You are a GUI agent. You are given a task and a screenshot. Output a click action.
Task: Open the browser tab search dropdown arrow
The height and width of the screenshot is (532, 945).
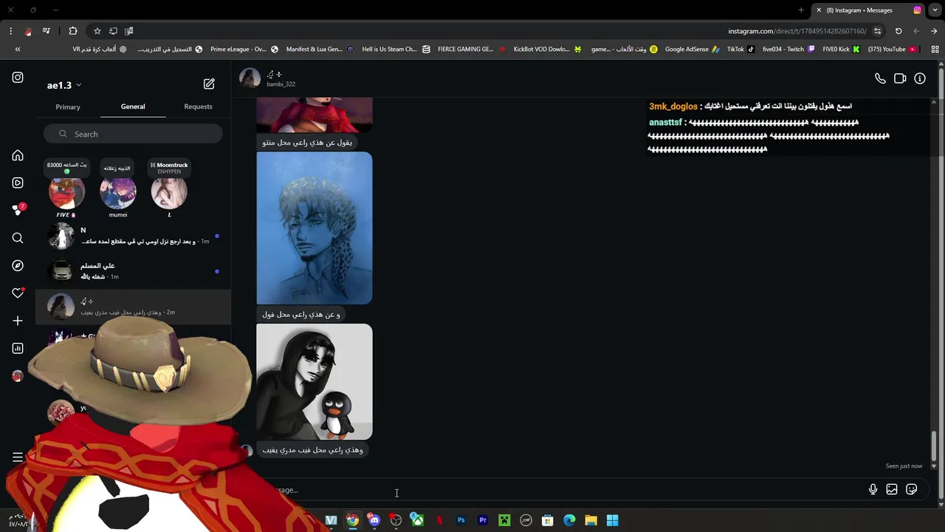pyautogui.click(x=934, y=10)
